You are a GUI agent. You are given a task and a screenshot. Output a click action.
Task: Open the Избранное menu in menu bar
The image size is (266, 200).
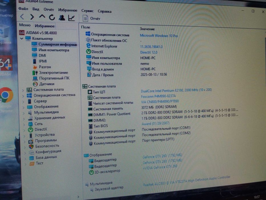coord(68,10)
